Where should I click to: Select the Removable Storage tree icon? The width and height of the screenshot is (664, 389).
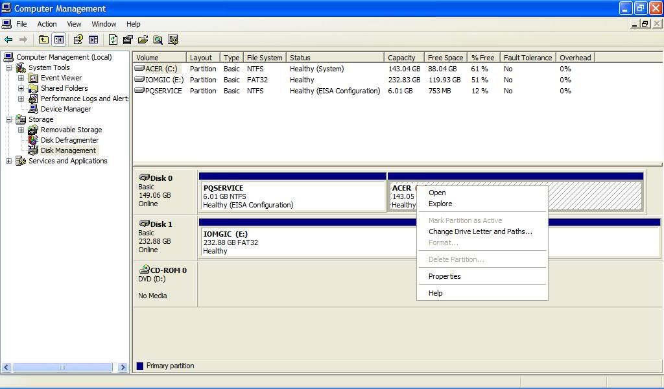(33, 130)
